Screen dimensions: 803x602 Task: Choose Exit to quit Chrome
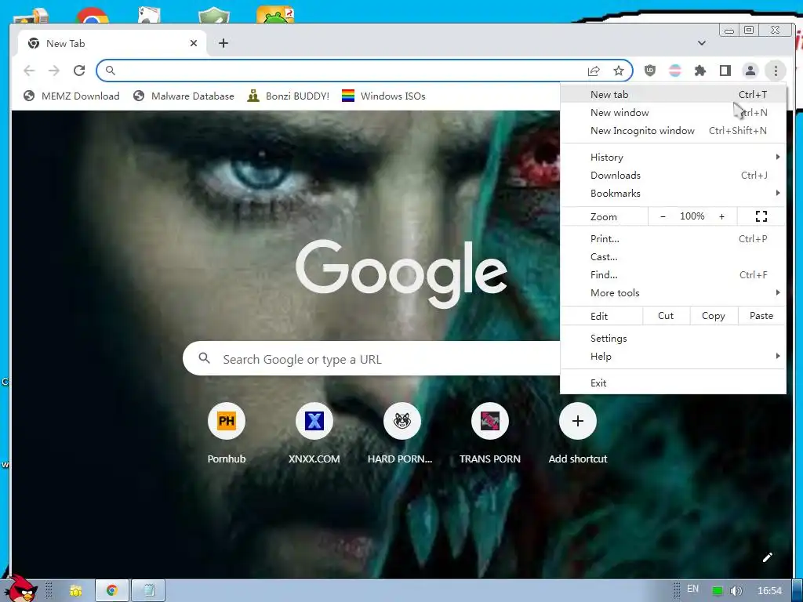click(673, 383)
